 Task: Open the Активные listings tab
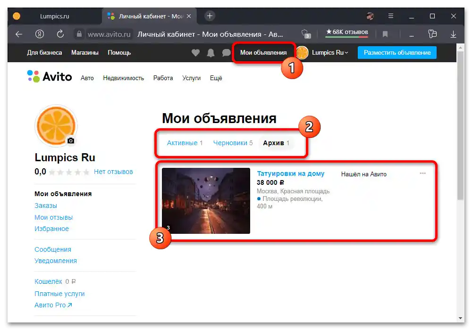pos(185,143)
